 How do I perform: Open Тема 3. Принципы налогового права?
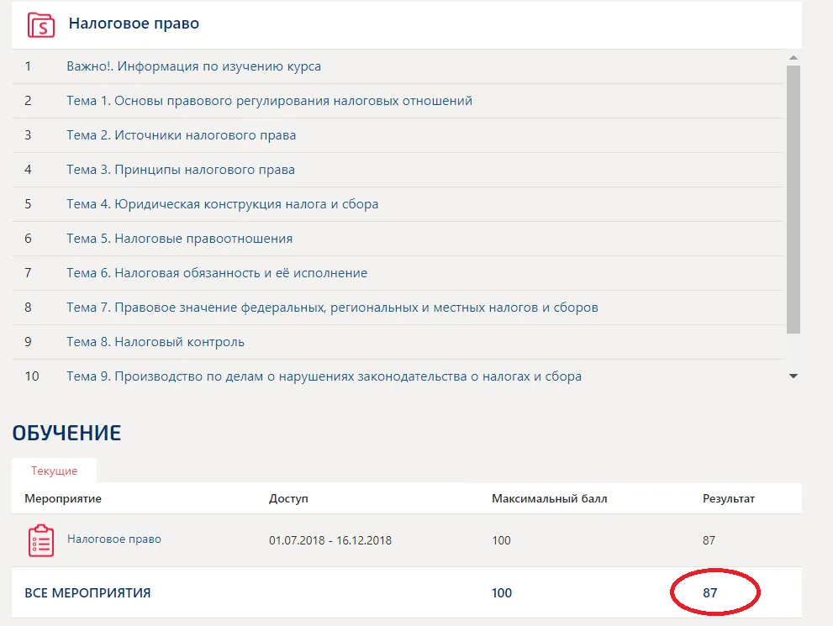[x=181, y=170]
